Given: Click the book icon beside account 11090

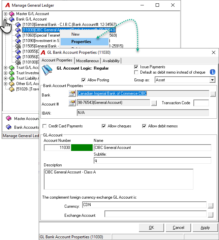Looking at the screenshot, I should 18,41.
